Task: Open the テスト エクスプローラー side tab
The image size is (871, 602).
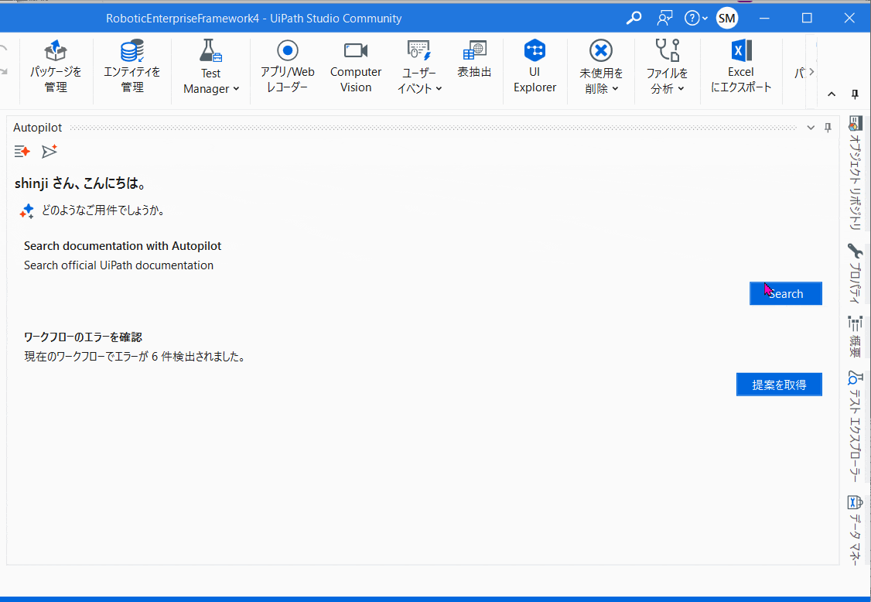Action: (856, 427)
